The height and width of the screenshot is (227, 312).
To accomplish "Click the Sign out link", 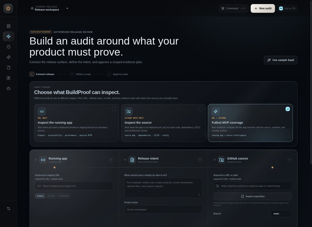I will coord(288,8).
